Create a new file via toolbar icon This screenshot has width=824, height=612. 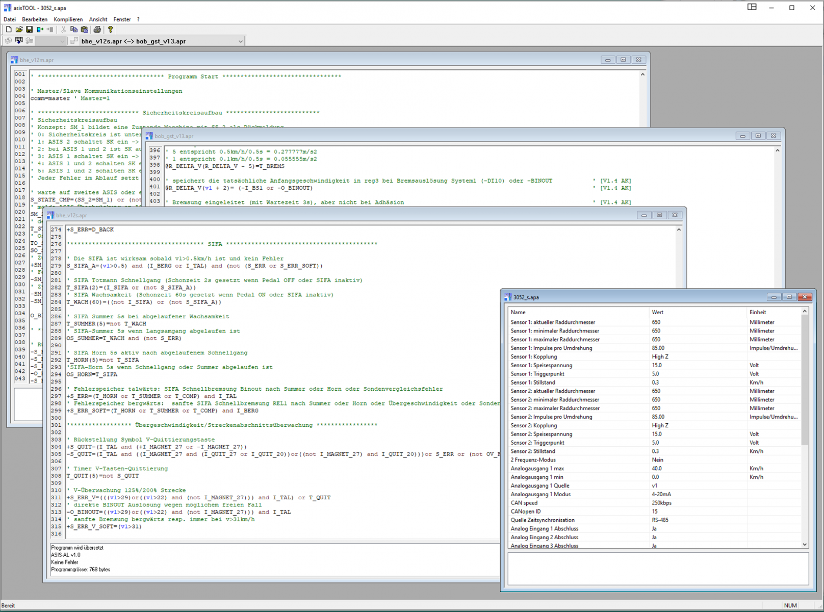tap(9, 30)
